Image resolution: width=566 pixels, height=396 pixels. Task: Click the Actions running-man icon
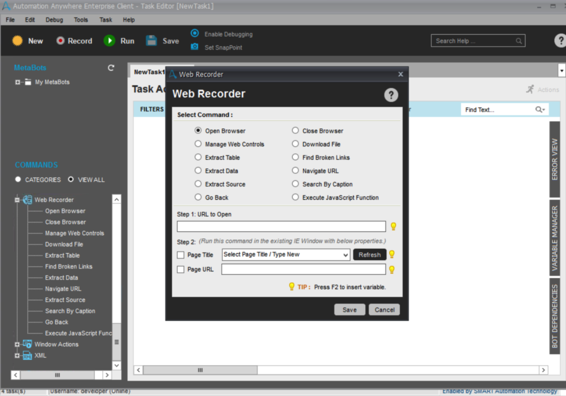pyautogui.click(x=530, y=89)
